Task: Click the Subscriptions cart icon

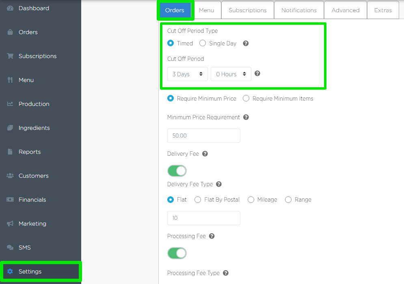Action: pyautogui.click(x=10, y=56)
